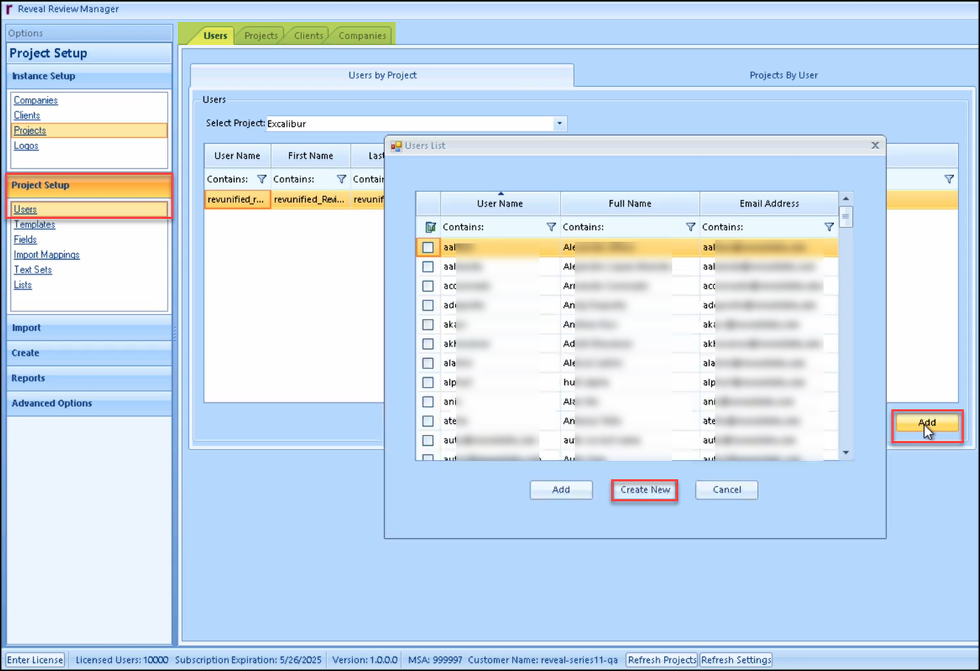Click the select-all icon in Users List filter row
This screenshot has width=980, height=671.
tap(430, 227)
